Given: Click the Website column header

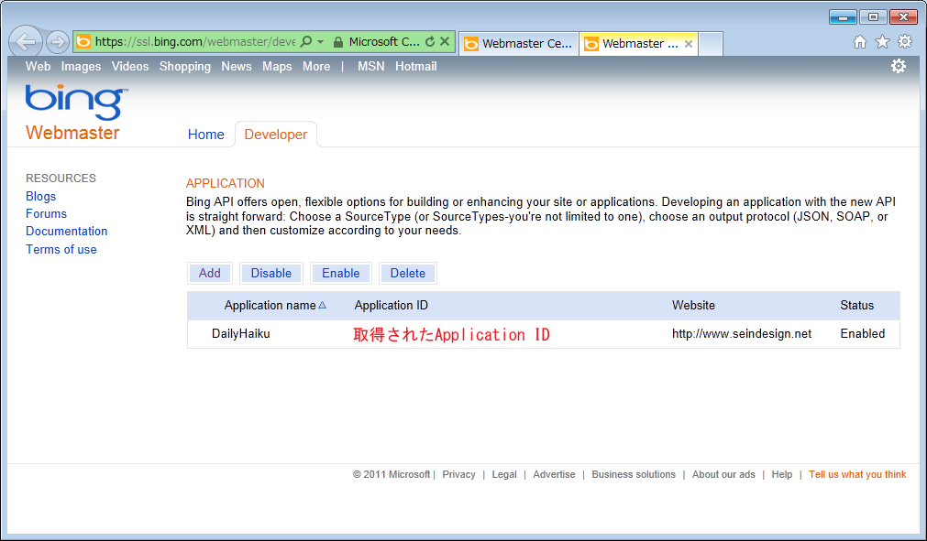Looking at the screenshot, I should [x=693, y=305].
